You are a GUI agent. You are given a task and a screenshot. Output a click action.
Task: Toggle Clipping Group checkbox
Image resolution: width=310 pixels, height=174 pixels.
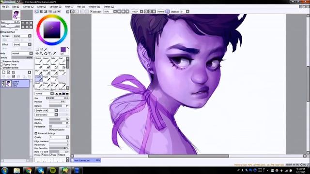1,64
